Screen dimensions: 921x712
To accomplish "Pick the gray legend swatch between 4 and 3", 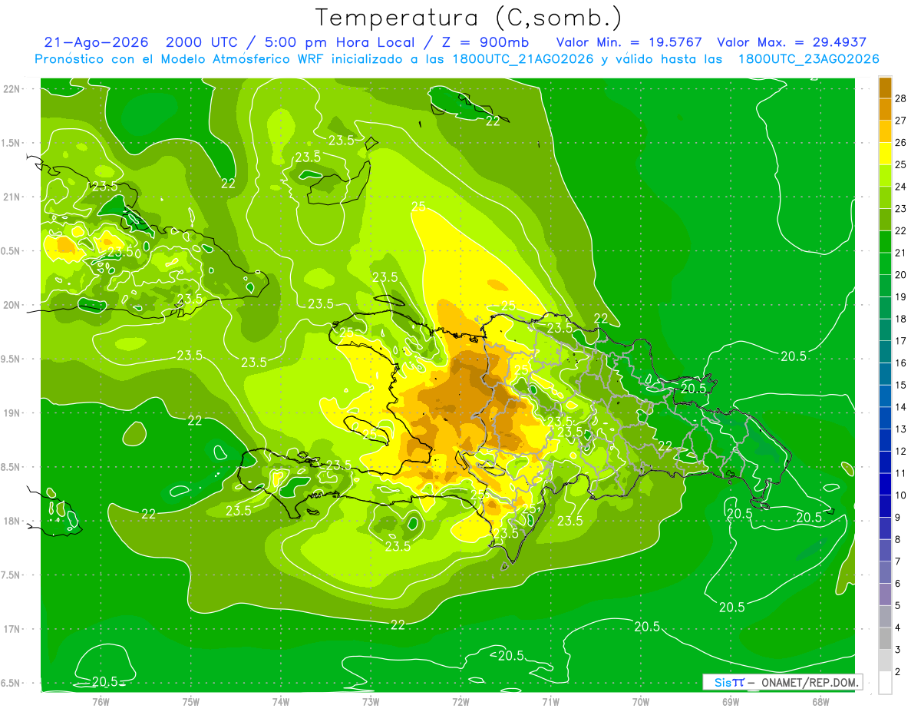I will coord(885,639).
